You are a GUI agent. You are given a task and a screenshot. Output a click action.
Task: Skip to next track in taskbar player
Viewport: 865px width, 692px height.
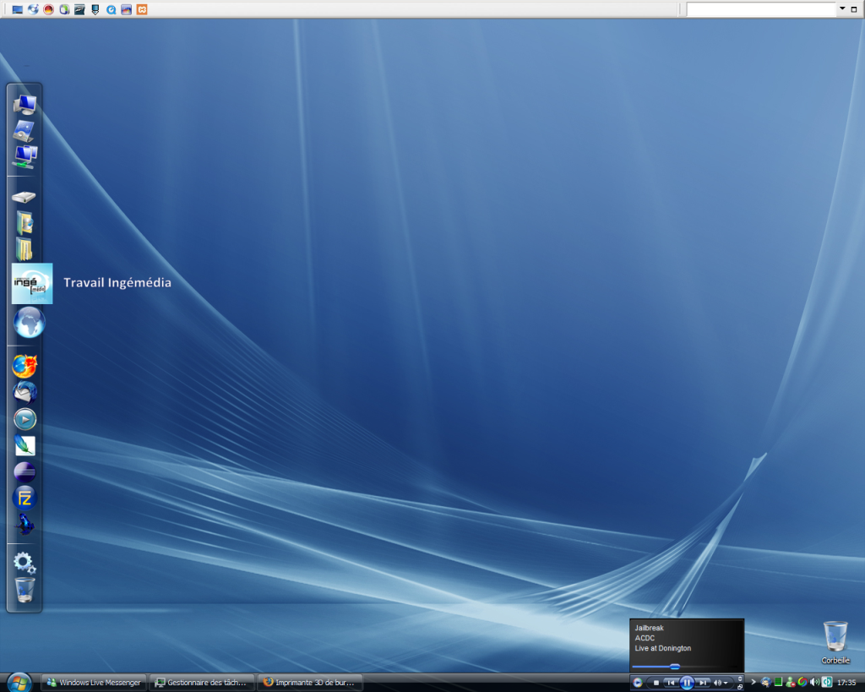coord(702,683)
